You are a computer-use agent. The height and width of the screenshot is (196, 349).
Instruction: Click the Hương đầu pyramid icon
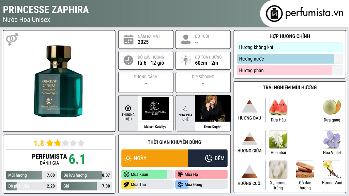coord(249,106)
